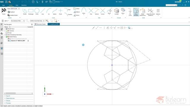Select the Point tool
Screen dimensions: 190x107
click(60, 12)
